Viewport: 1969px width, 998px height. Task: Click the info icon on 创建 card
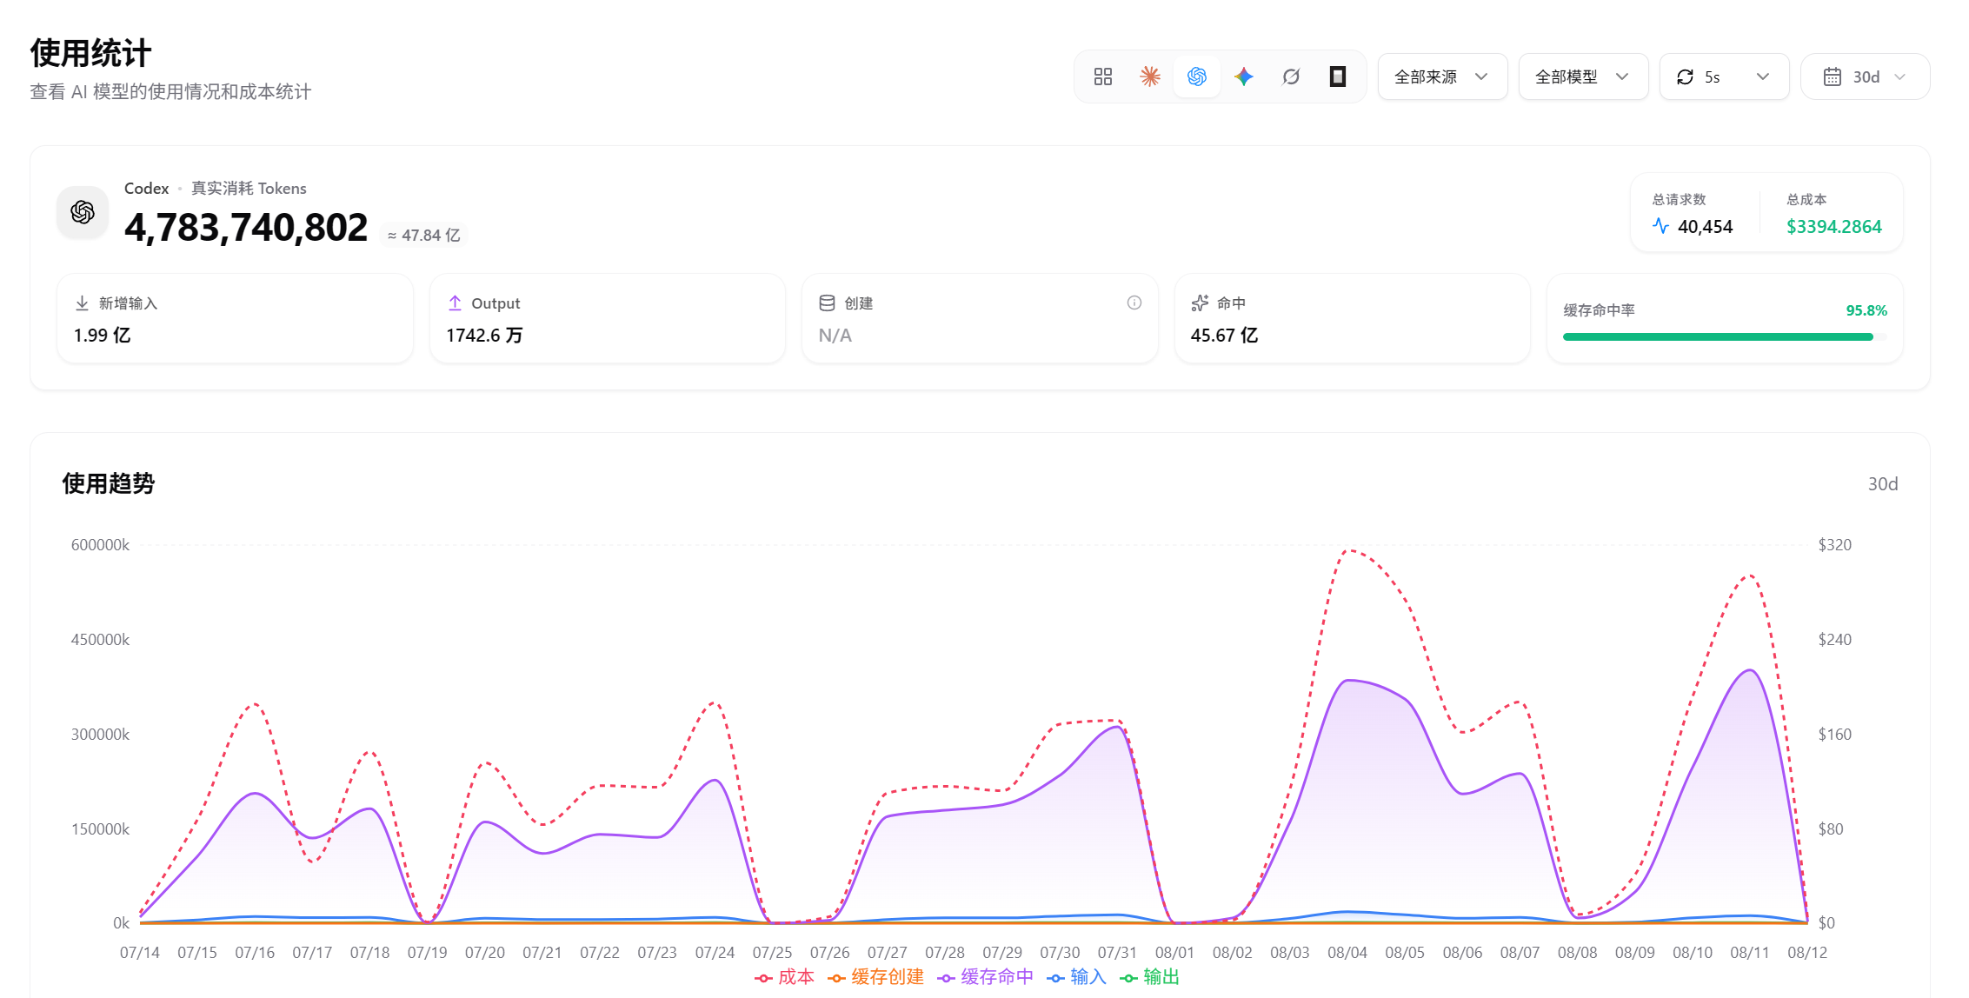1134,303
